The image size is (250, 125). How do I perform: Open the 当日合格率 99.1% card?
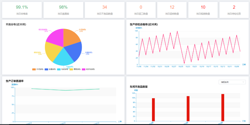(x=22, y=10)
